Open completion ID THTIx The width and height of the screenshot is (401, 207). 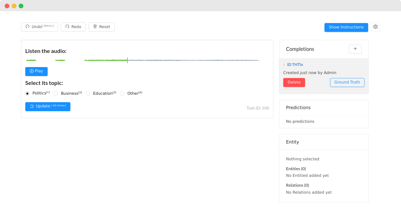(295, 65)
